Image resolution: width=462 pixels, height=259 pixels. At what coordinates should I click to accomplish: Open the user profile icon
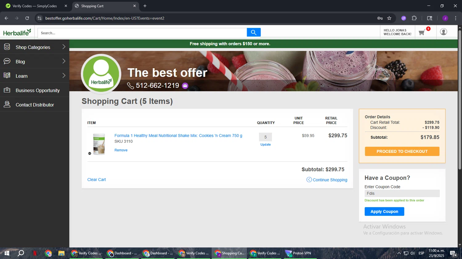point(444,32)
